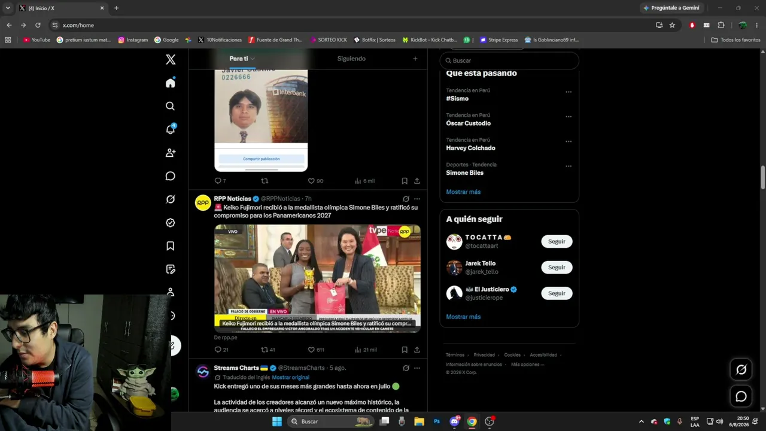Open new Chrome tab
Viewport: 766px width, 431px height.
[116, 8]
